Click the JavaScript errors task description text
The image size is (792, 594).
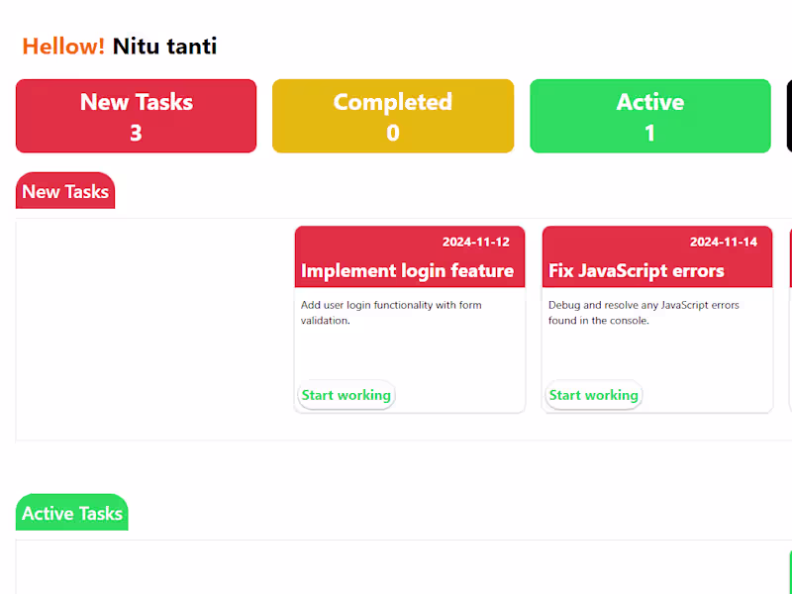tap(643, 312)
